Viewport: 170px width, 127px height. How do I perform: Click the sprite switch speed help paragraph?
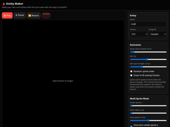point(148,84)
